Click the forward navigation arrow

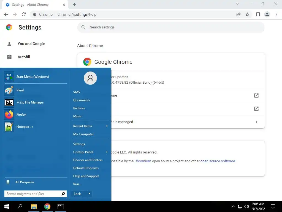point(15,14)
